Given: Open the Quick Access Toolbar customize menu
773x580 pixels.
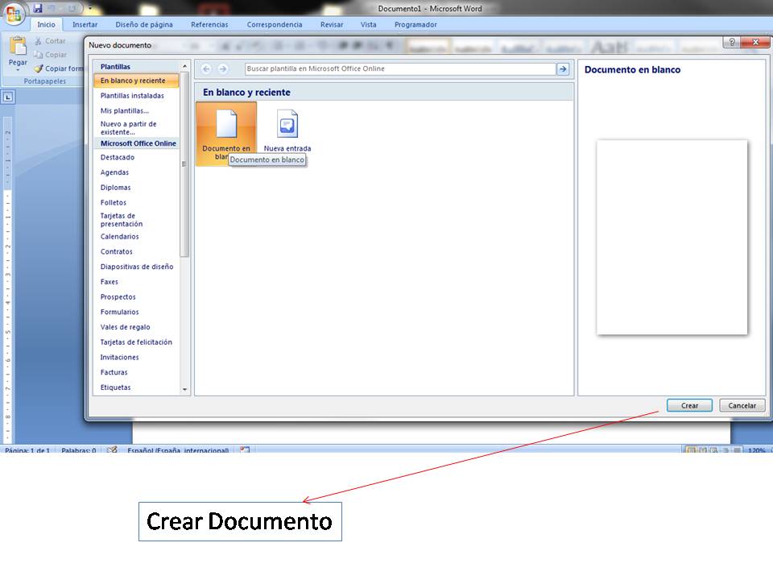Looking at the screenshot, I should 89,7.
